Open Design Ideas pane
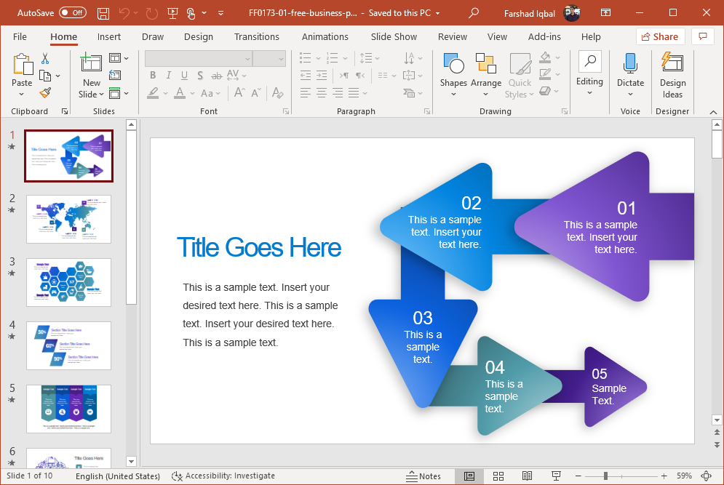Viewport: 724px width, 485px height. (x=672, y=74)
